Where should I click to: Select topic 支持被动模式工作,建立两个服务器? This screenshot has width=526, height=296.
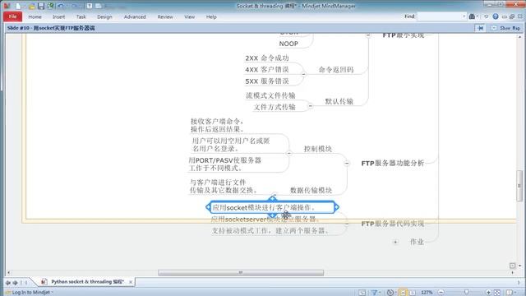pyautogui.click(x=270, y=230)
